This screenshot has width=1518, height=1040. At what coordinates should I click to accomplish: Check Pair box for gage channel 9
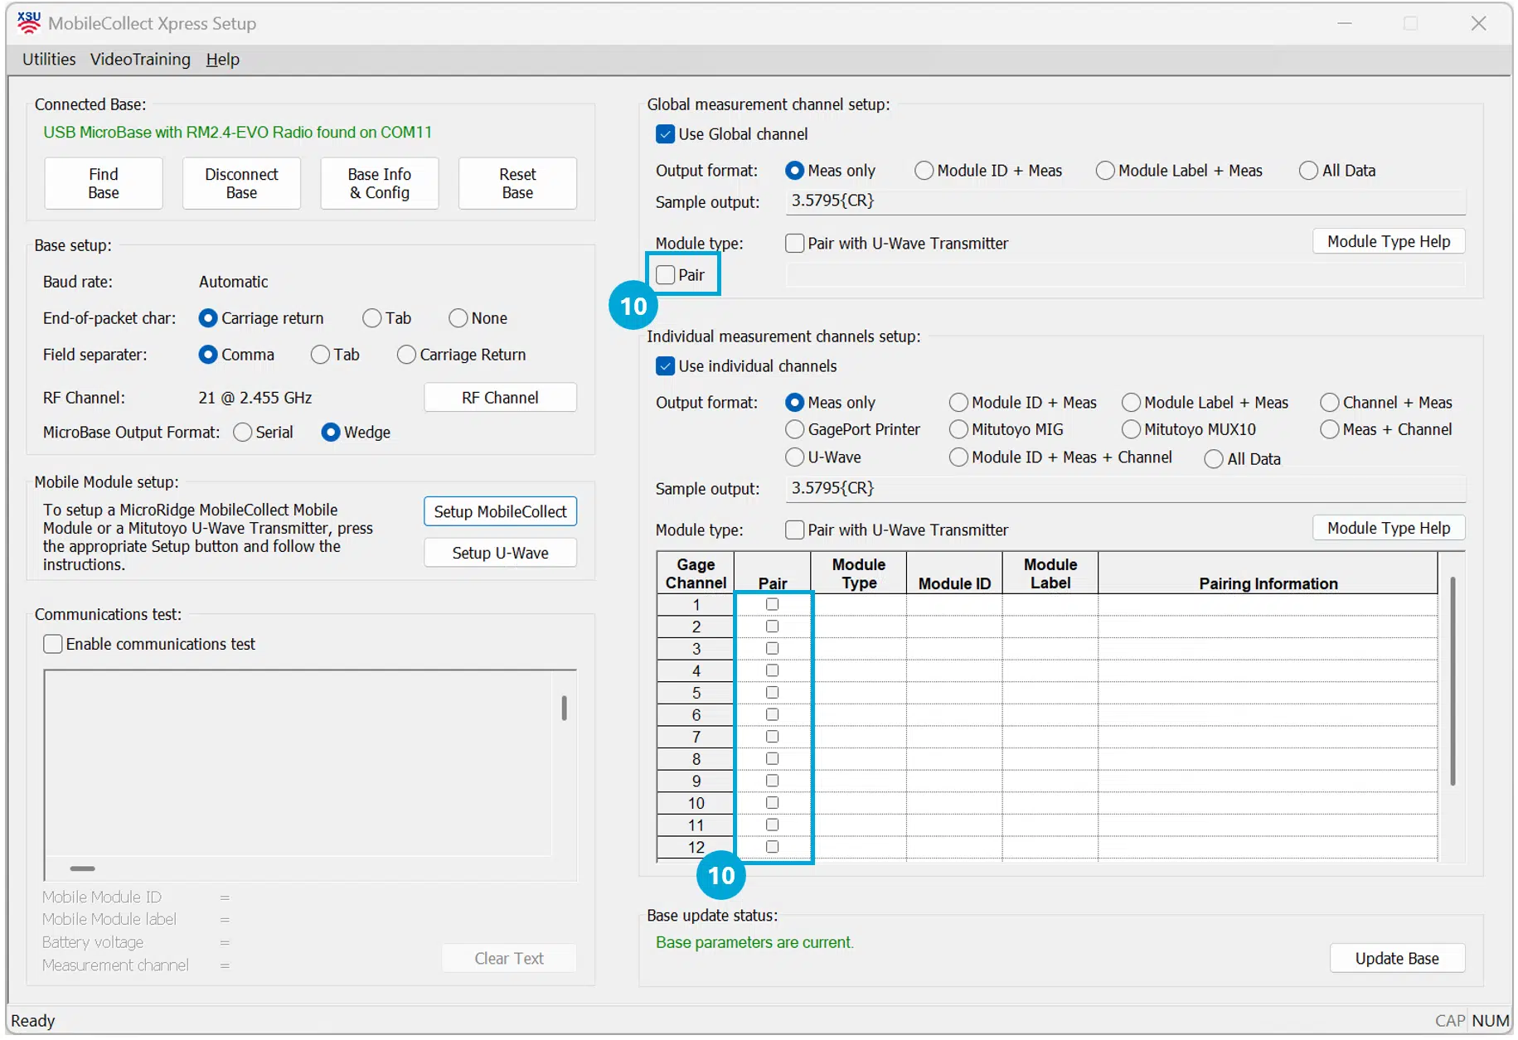click(772, 781)
